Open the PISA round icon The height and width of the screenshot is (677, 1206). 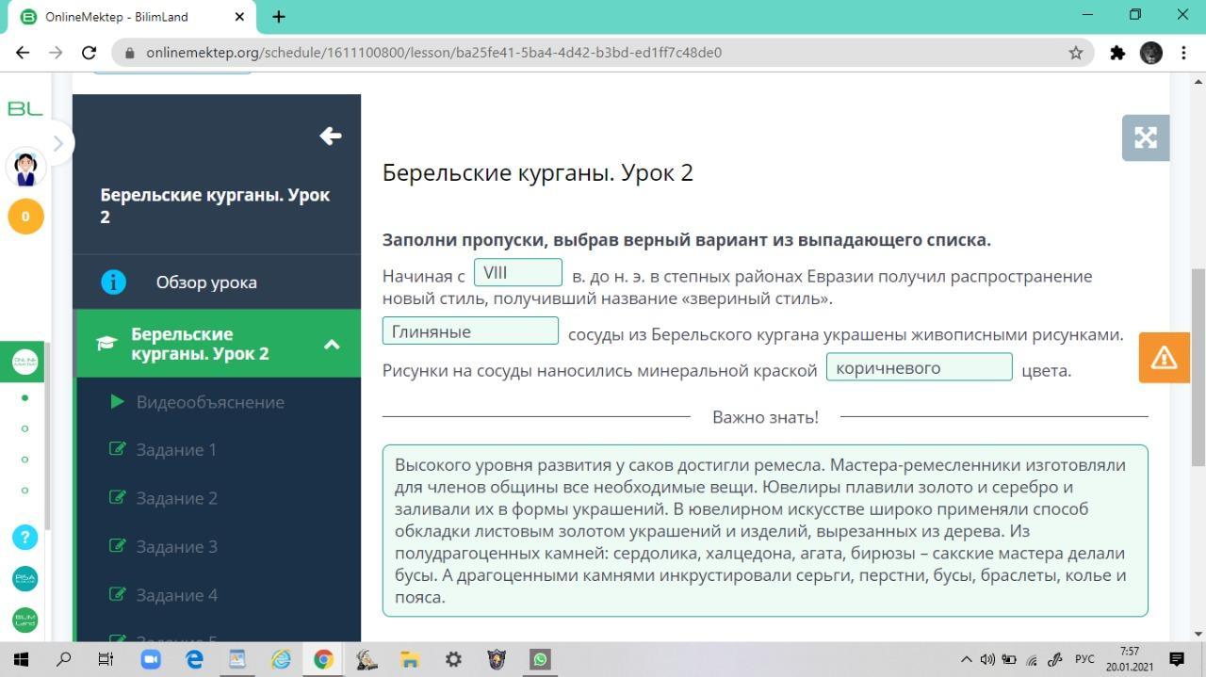click(25, 578)
